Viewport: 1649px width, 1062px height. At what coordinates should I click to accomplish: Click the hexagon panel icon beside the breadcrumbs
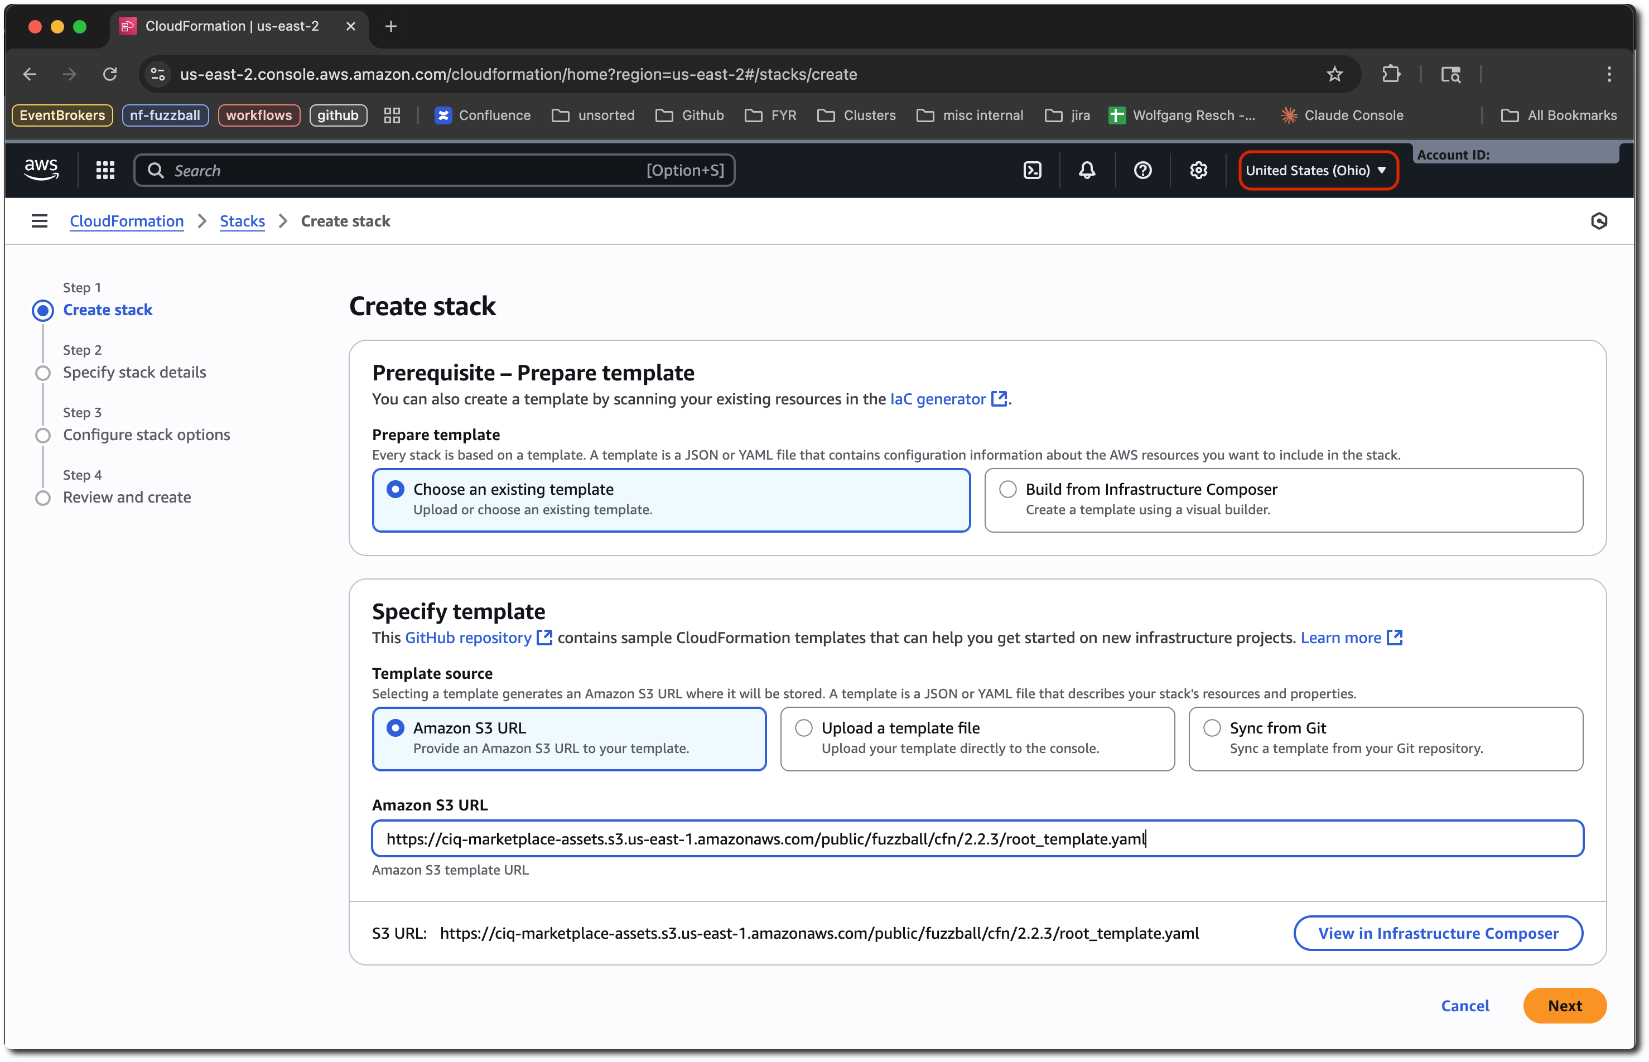pos(1599,221)
